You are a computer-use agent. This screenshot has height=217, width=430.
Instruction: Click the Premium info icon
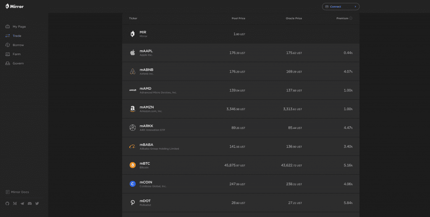click(x=351, y=18)
